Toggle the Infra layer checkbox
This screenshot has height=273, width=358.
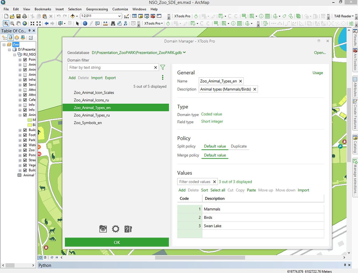point(25,80)
